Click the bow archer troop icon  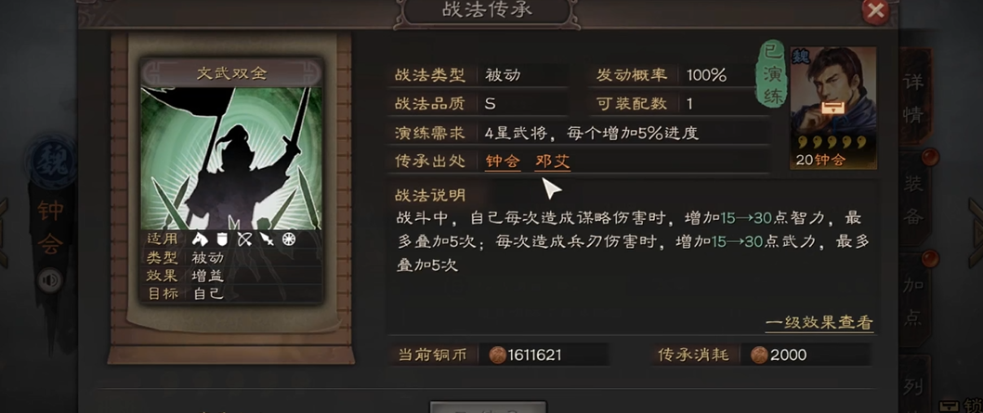243,239
